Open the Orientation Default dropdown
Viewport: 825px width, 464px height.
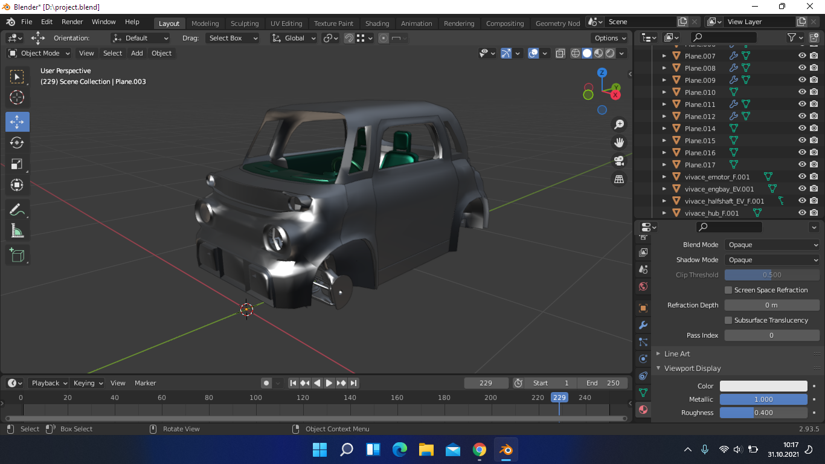[x=141, y=38]
